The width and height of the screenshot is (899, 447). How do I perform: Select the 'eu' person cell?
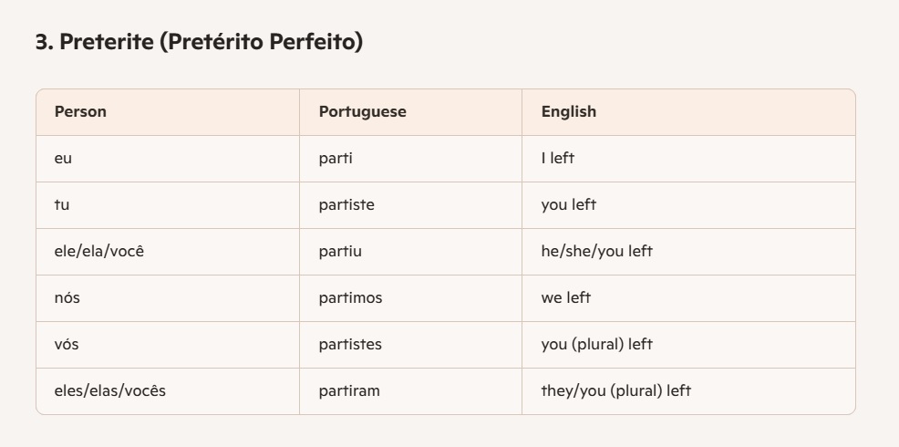63,158
